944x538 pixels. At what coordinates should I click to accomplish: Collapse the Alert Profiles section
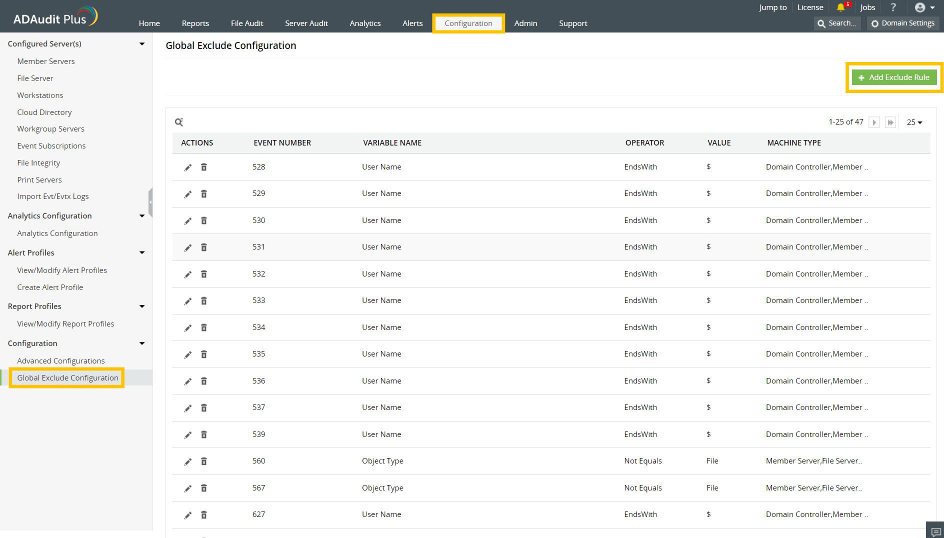coord(142,252)
